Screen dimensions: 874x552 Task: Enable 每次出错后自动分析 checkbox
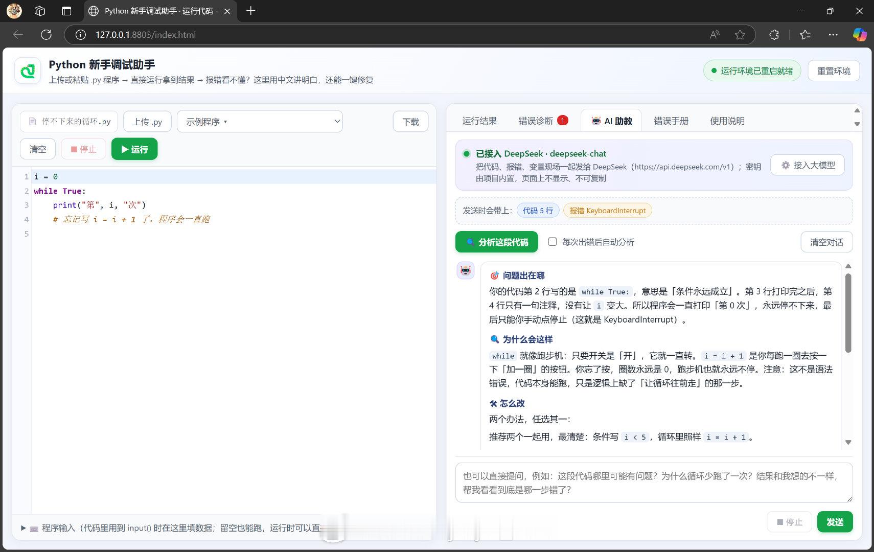click(553, 242)
